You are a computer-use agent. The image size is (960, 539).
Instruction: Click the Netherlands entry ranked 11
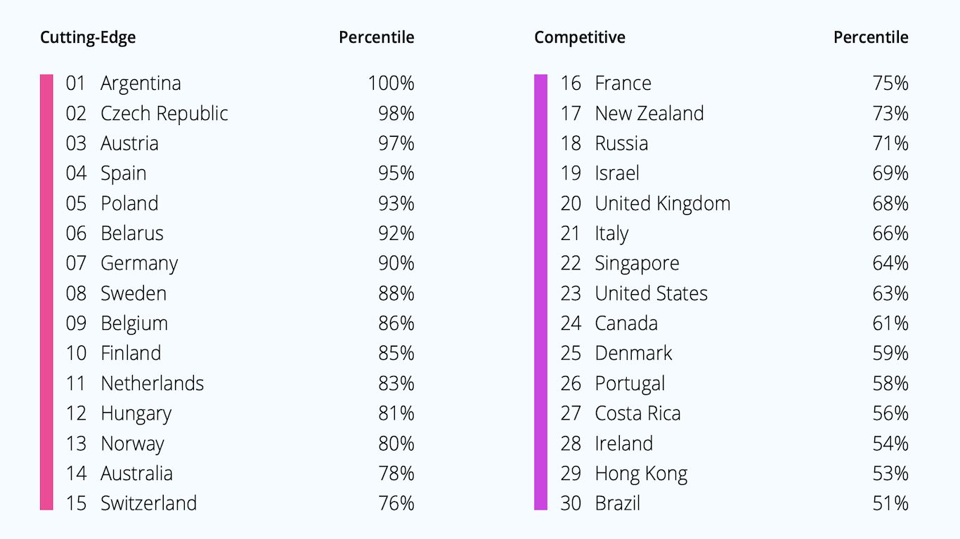(240, 383)
